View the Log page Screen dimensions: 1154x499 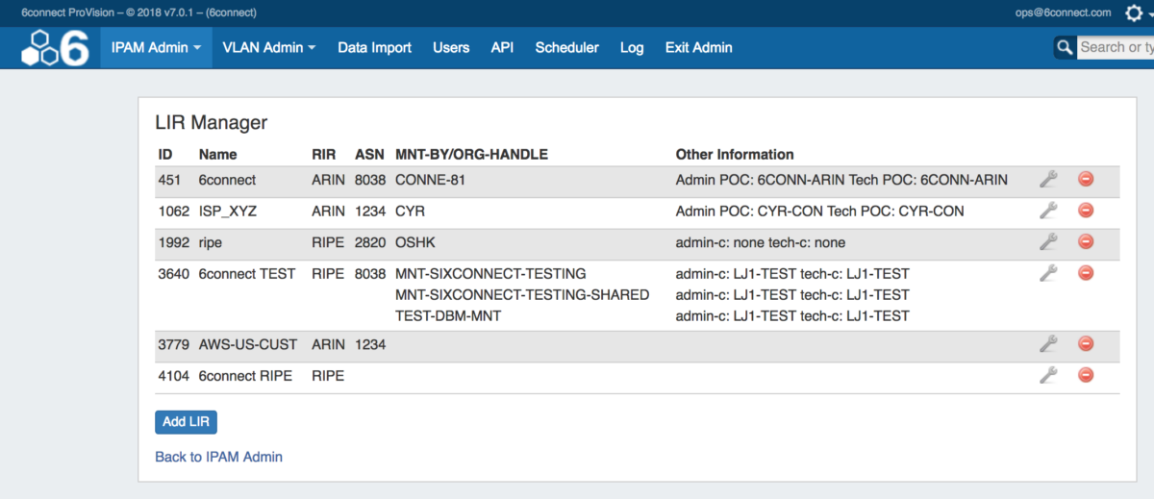pos(632,47)
